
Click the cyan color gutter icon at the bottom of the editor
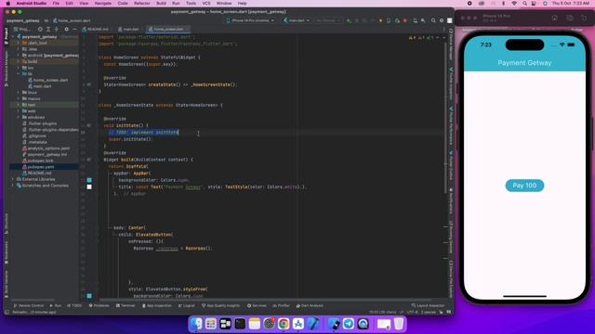[89, 296]
